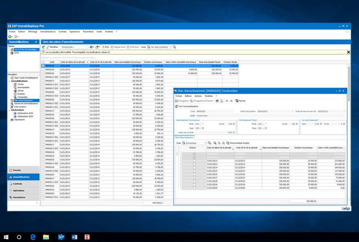The width and height of the screenshot is (359, 242).
Task: Click the Modifier pencil button
Action: point(52,47)
